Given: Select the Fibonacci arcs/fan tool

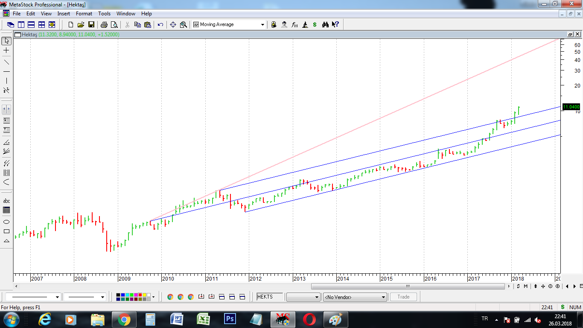Looking at the screenshot, I should point(6,182).
